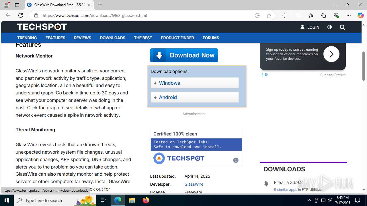This screenshot has height=206, width=367.
Task: View site information lock icon
Action: [x=36, y=15]
